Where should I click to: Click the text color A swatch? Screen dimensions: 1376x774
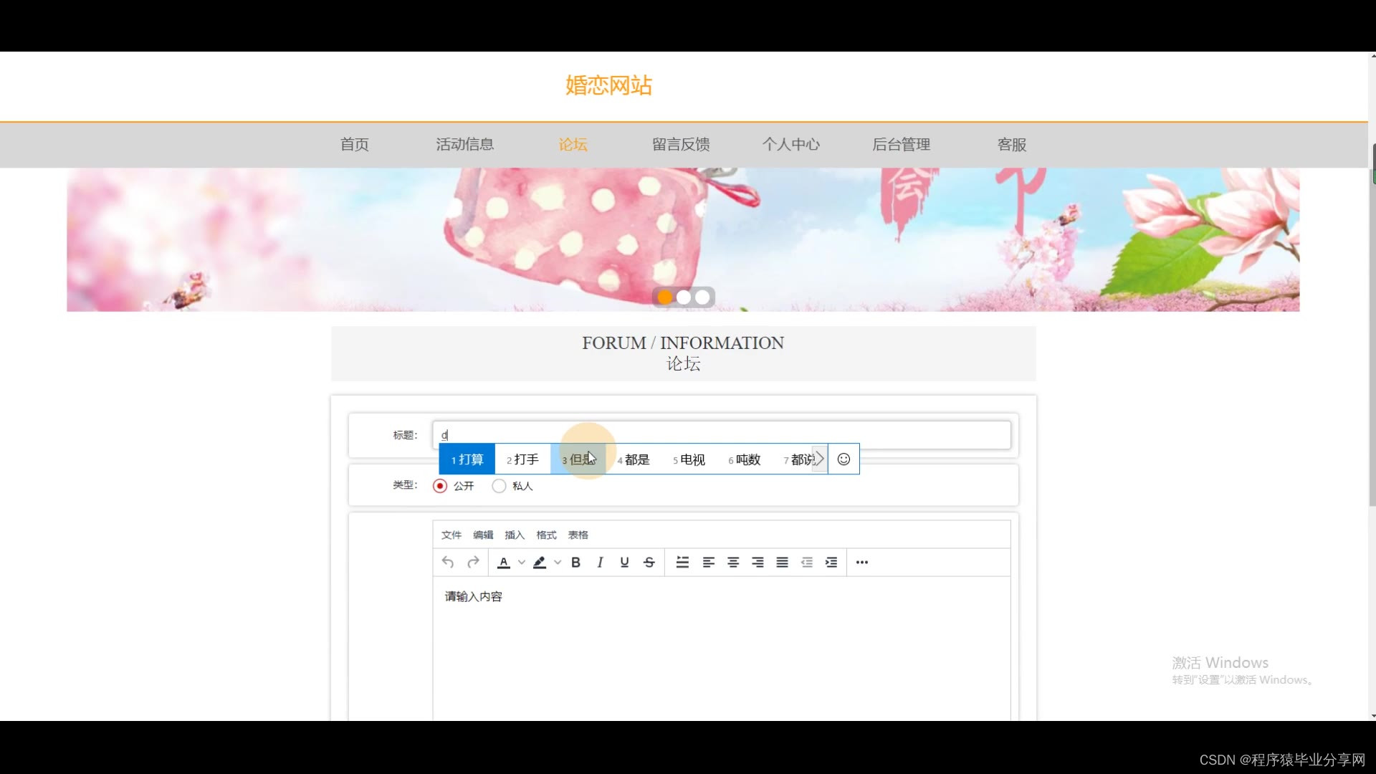tap(504, 563)
